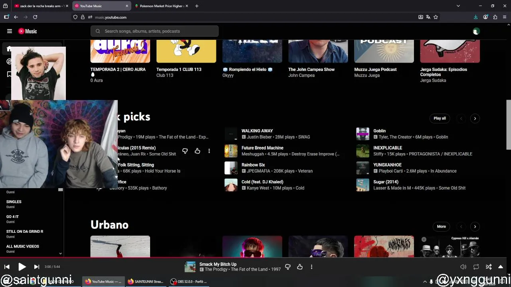Screen dimensions: 511x287
Task: Play YUNGXANHOE by Playboi Carti
Action: click(x=387, y=165)
